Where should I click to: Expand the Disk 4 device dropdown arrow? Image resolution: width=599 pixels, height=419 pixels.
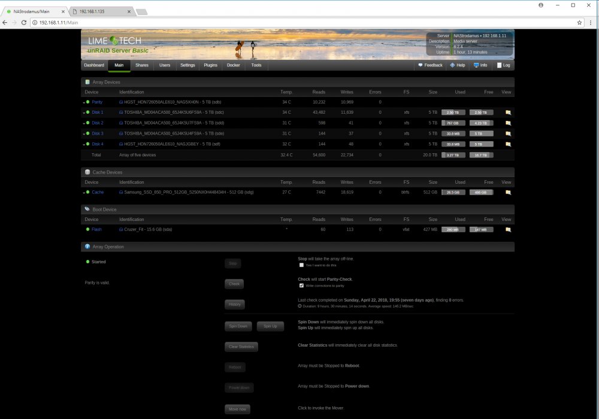84,145
